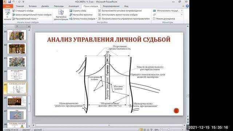Click red circle button on slide
This screenshot has height=131, width=233.
click(x=176, y=111)
